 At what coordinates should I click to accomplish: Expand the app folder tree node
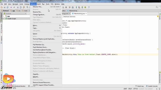tap(4, 16)
